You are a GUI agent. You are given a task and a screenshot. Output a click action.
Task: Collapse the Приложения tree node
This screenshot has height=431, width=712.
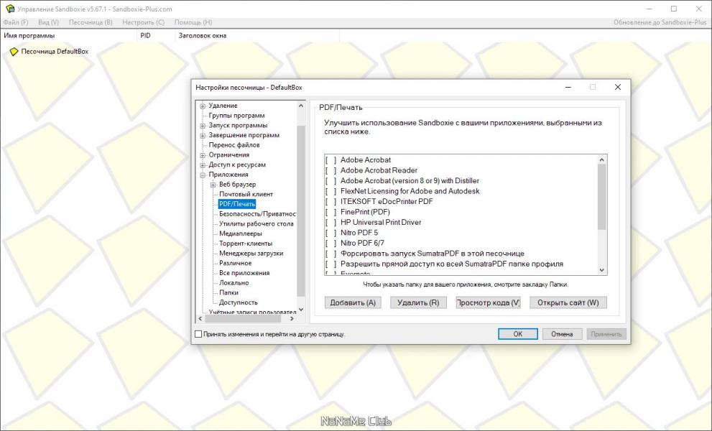(203, 175)
